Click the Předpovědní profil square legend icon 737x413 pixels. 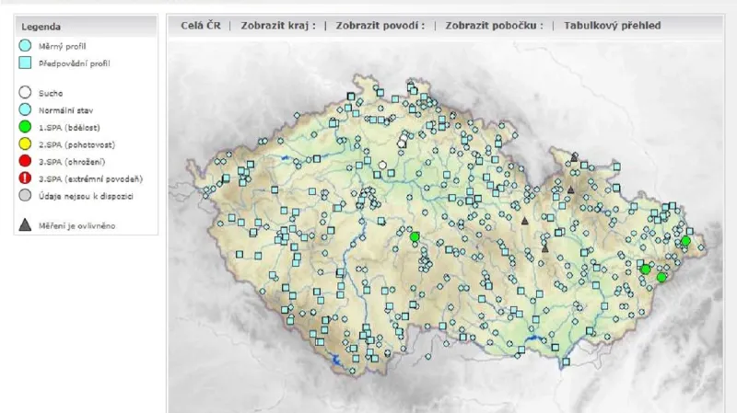click(x=26, y=63)
